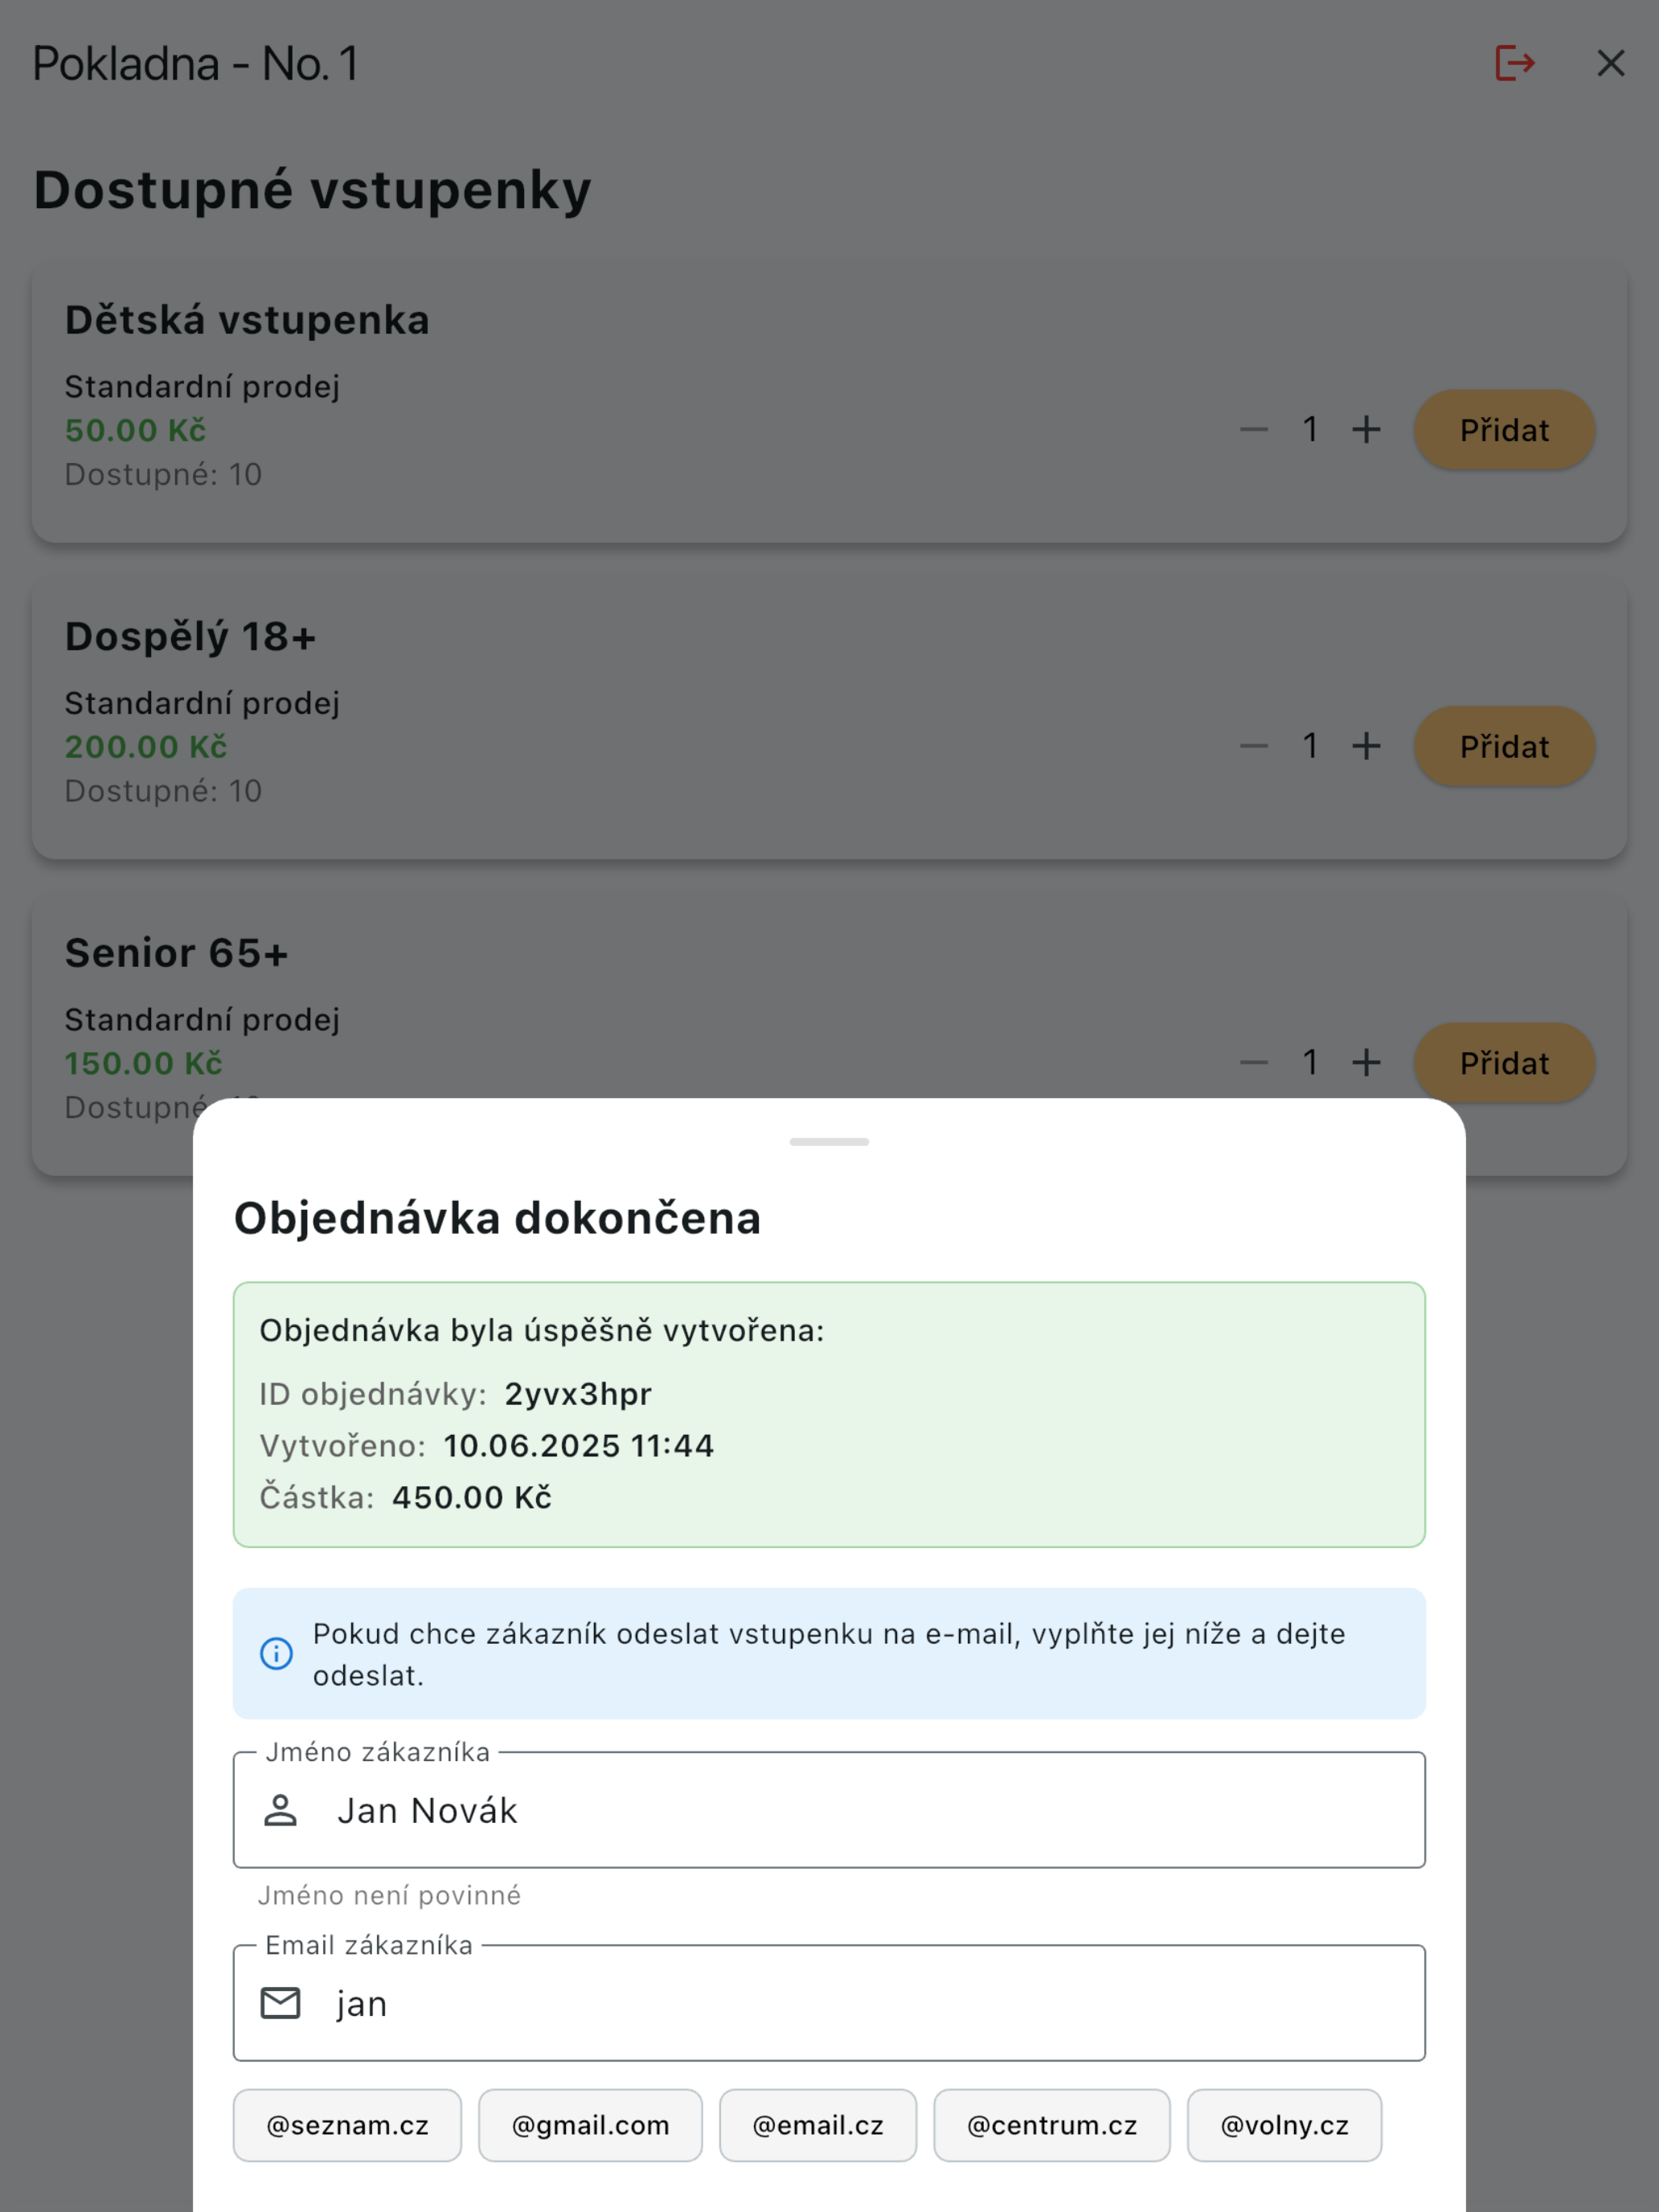Decrease Dospělý 18+ ticket quantity
1659x2212 pixels.
click(x=1254, y=746)
